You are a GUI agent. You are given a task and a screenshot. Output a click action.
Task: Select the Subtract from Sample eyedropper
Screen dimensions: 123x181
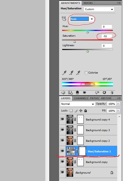(x=78, y=73)
